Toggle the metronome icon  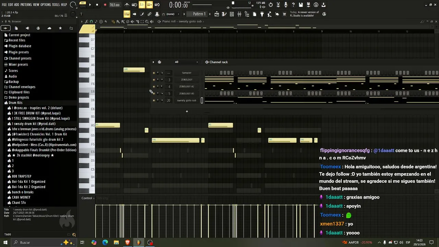tap(127, 5)
